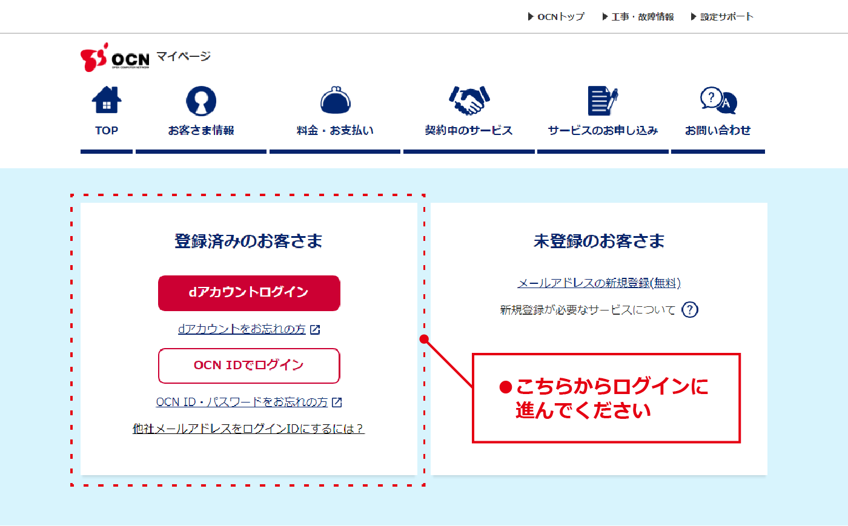
Task: Click the マイページ title text
Action: pos(184,56)
